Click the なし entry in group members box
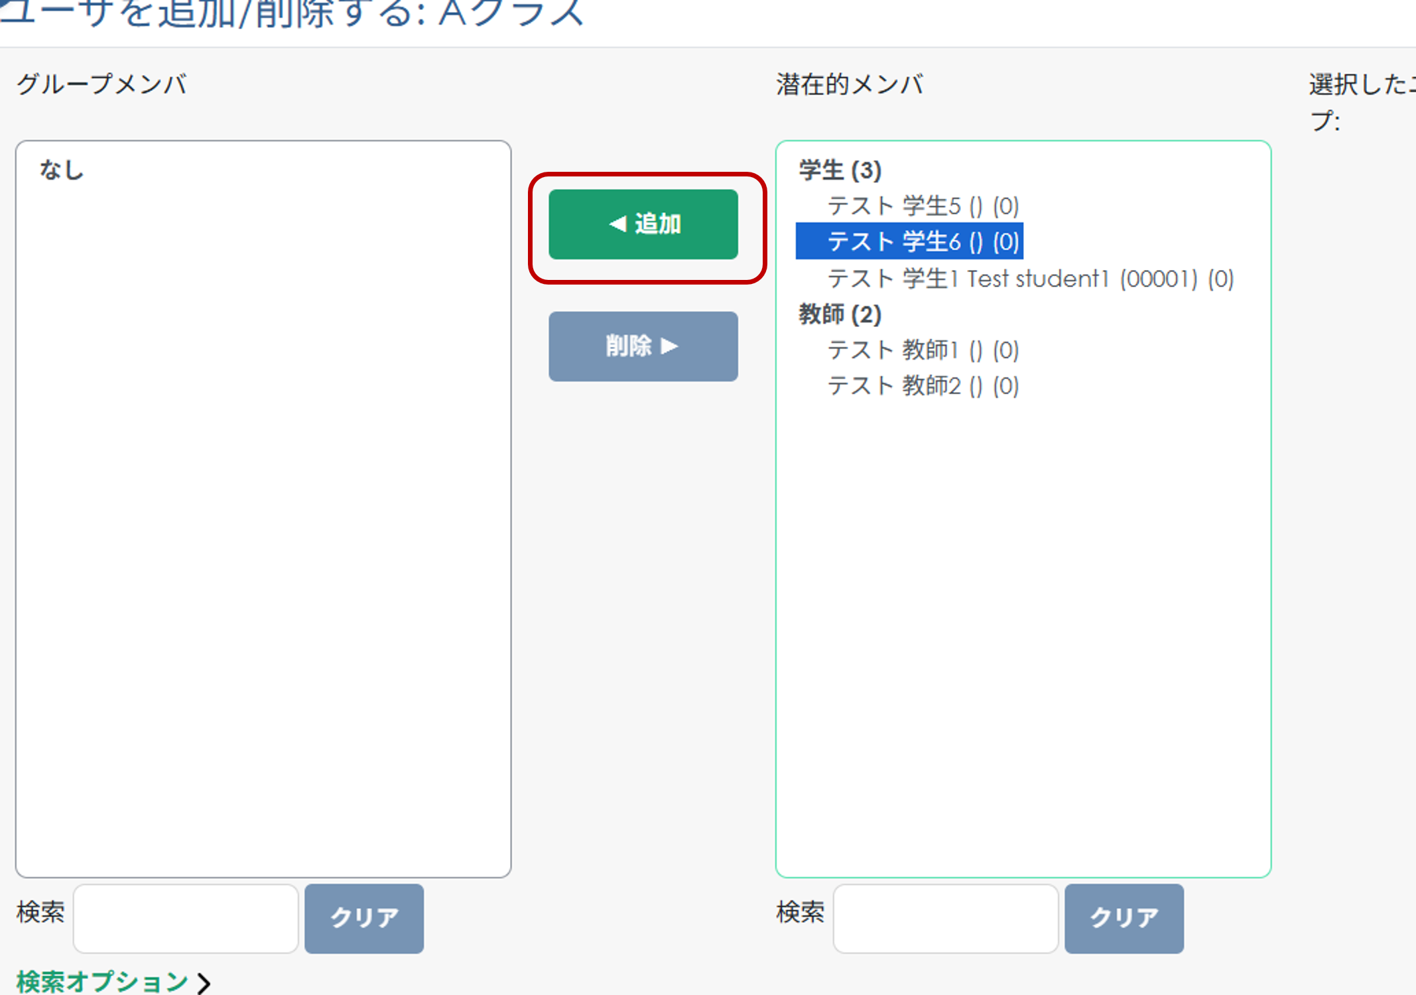Screen dimensions: 1416x995 [x=62, y=170]
